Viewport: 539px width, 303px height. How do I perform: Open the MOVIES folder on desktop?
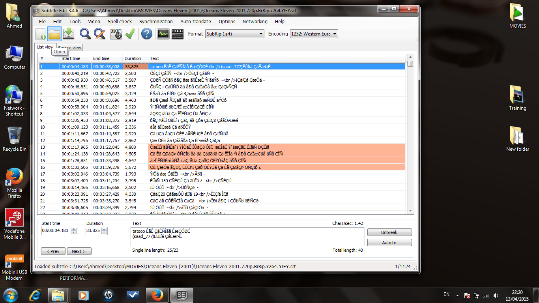click(518, 16)
